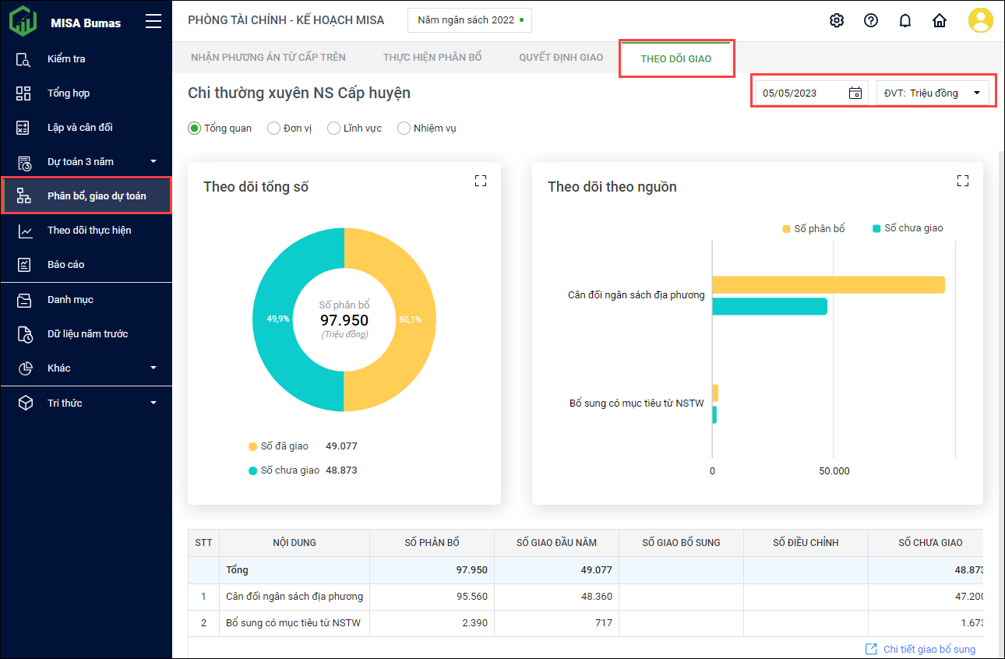Expand the Theo dõi theo nguồn chart fullscreen

[963, 181]
